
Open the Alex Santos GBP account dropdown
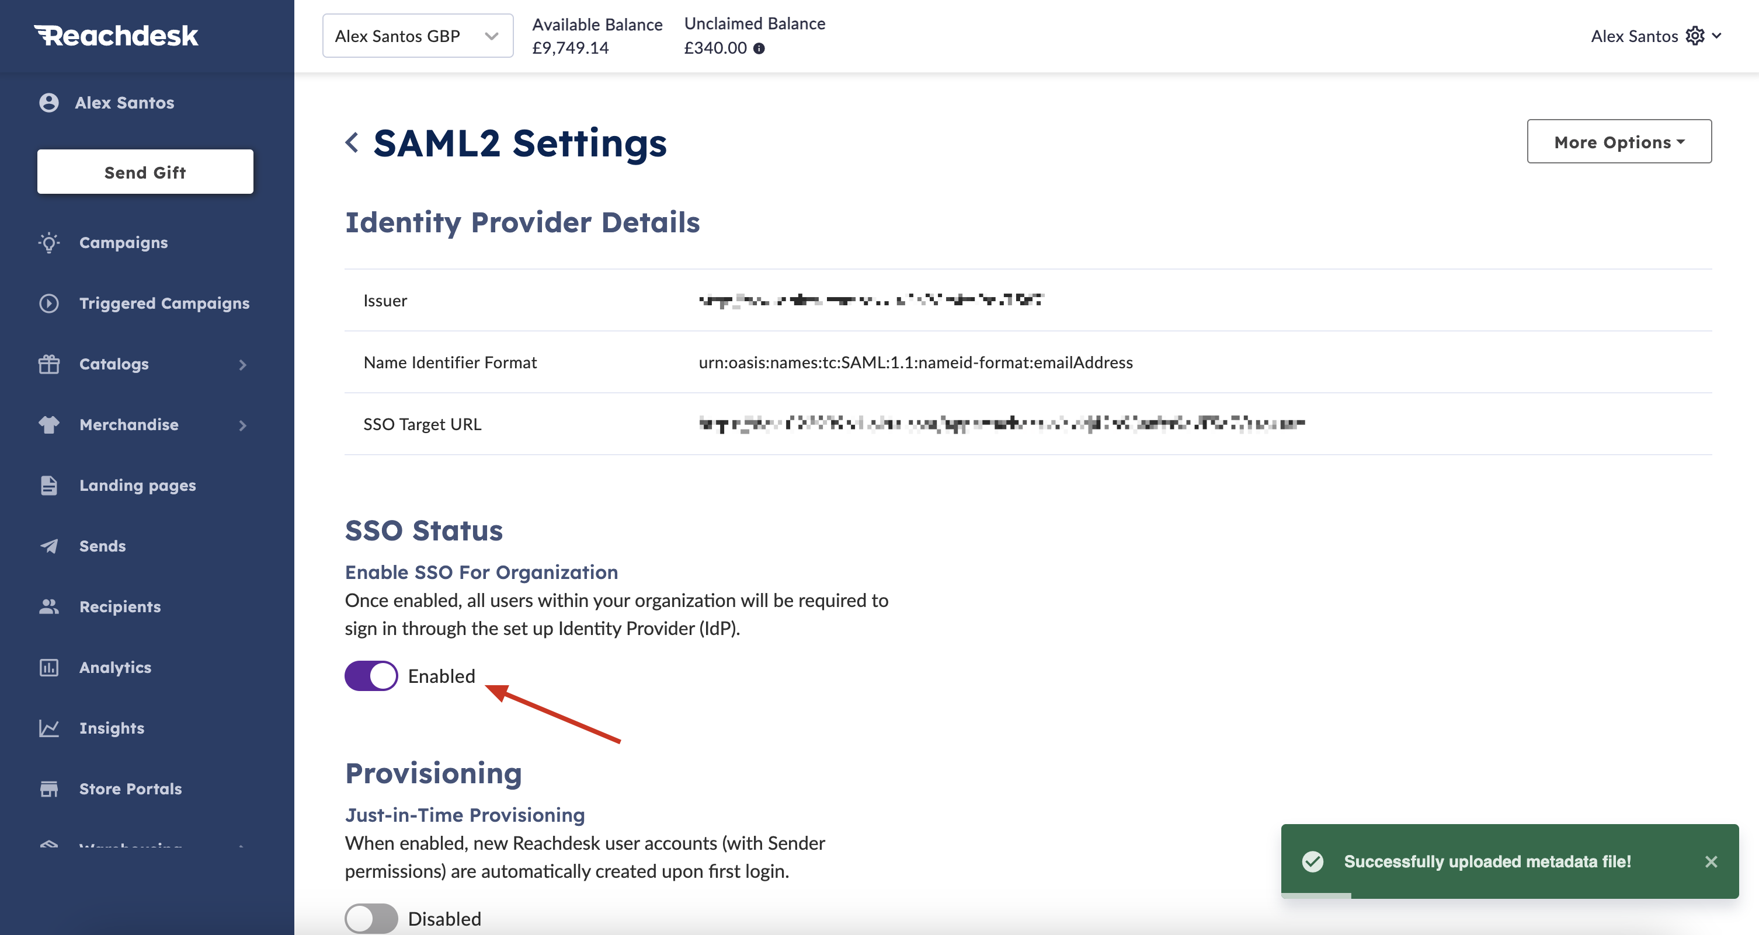[417, 36]
